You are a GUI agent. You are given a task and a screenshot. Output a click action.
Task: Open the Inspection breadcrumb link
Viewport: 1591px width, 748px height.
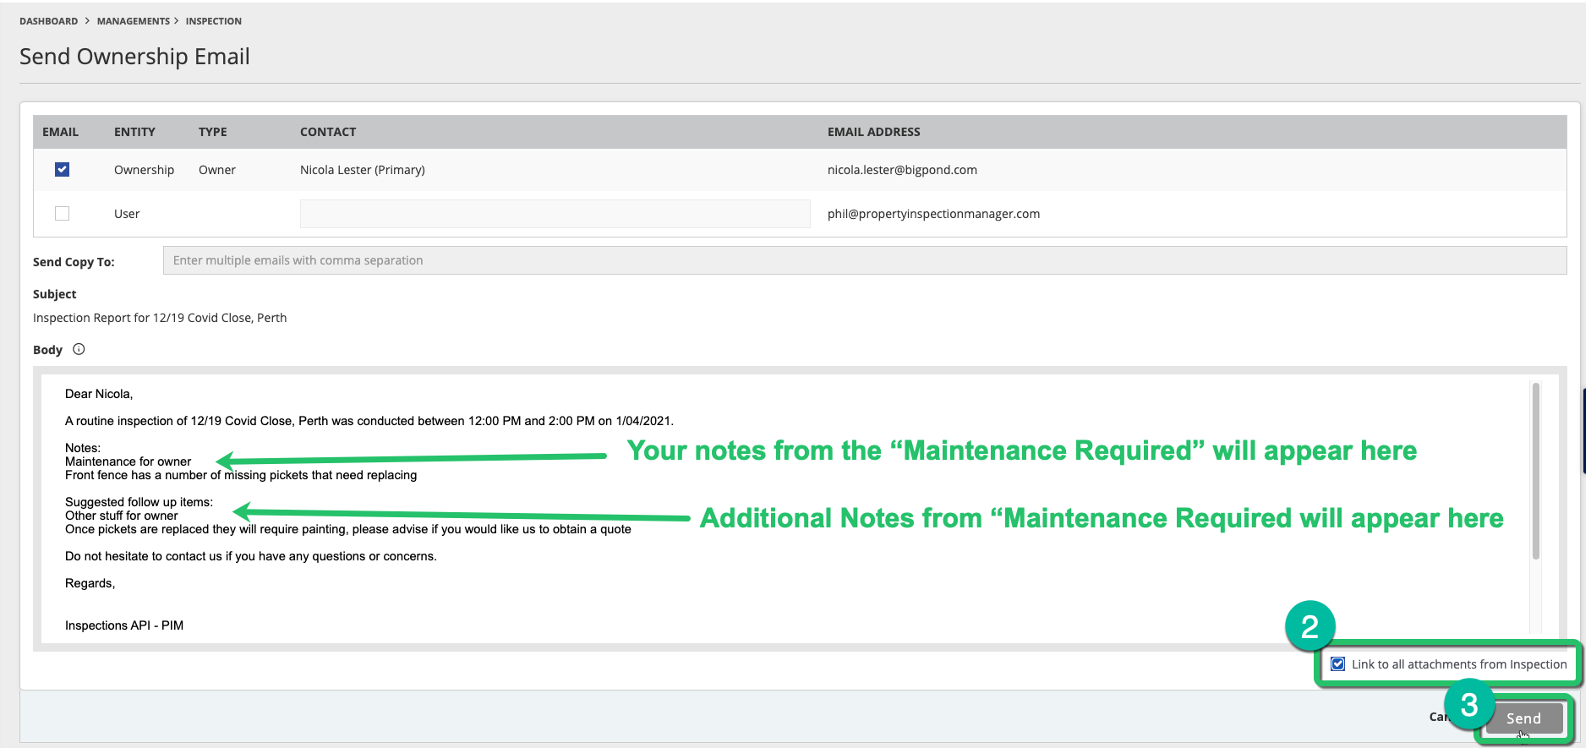(x=213, y=21)
